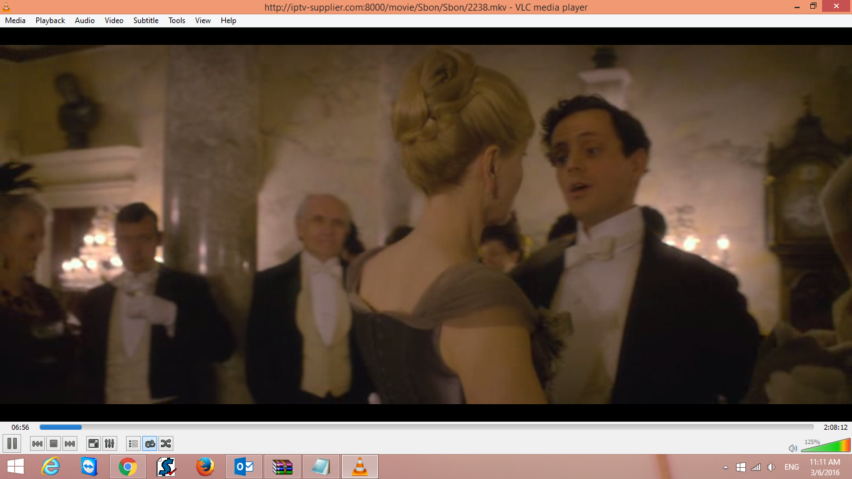
Task: Open the clock showing 11:11 AM
Action: click(825, 467)
